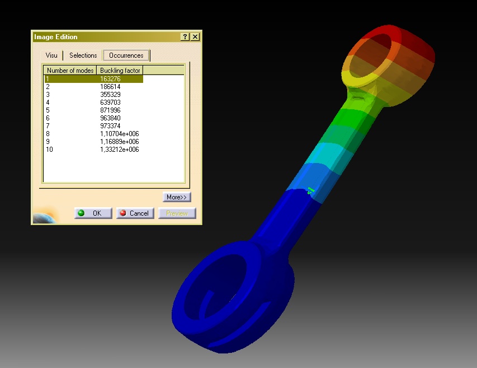
Task: Click the help question mark button
Action: 185,37
